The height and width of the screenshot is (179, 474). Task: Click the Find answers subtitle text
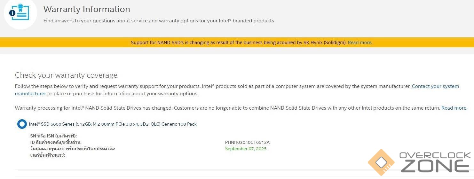159,21
